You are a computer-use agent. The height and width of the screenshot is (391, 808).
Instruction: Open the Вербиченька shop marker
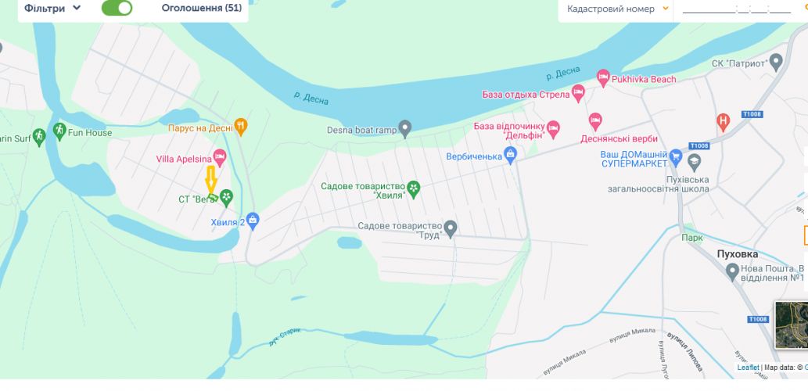click(x=510, y=155)
